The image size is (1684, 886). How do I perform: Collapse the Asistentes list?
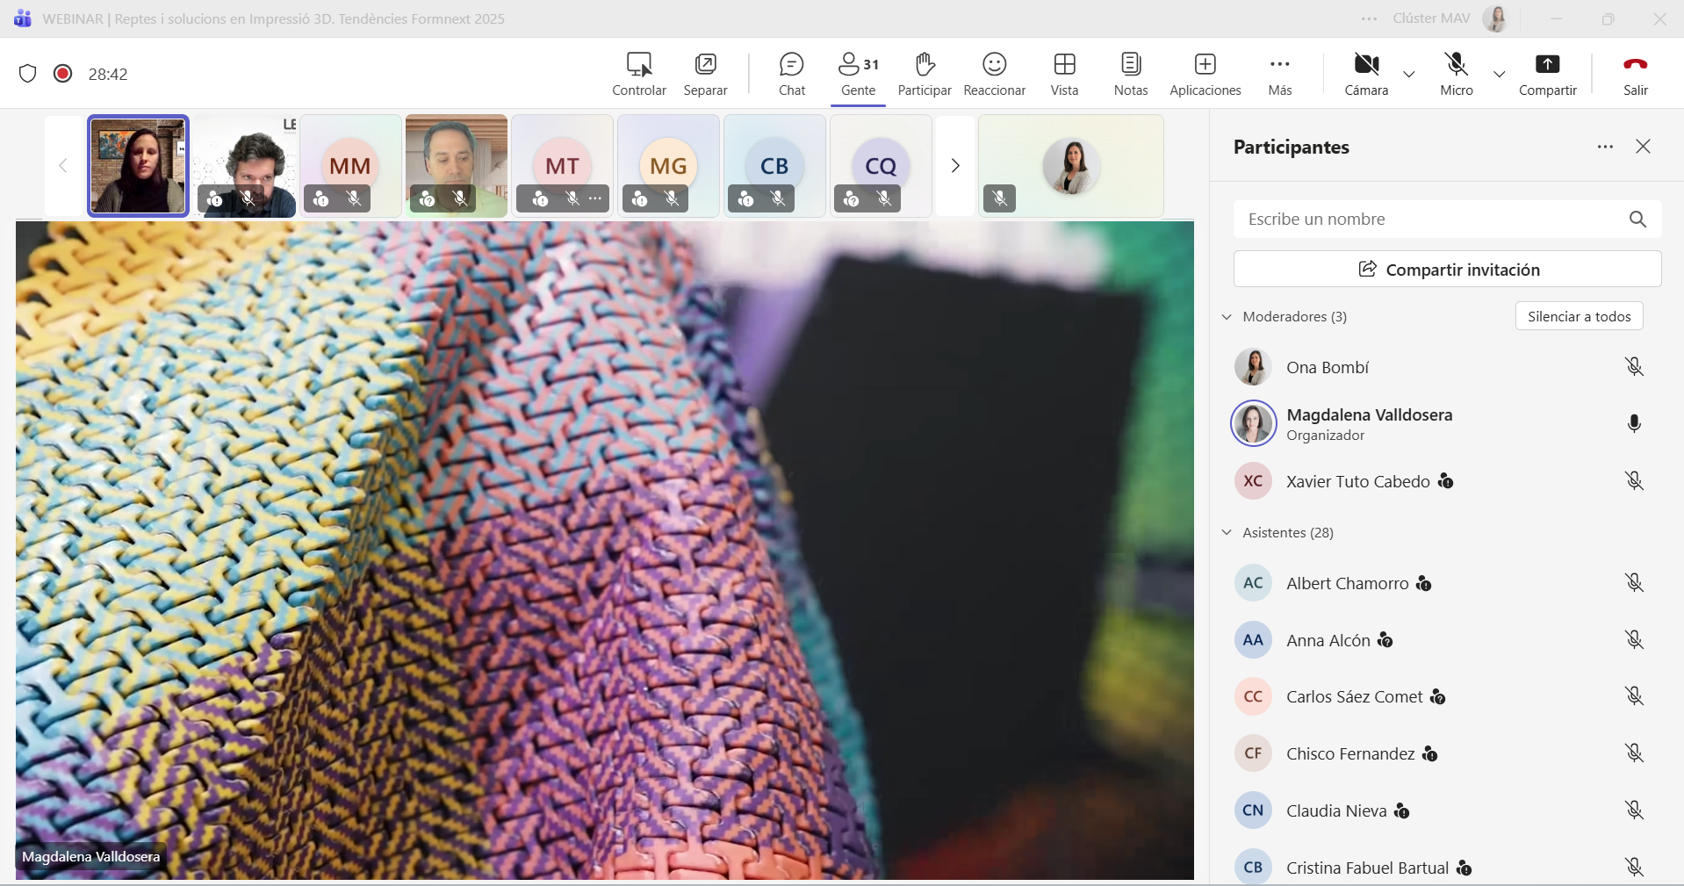click(1227, 533)
